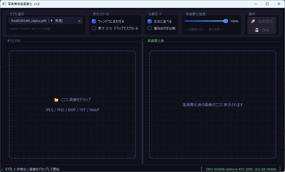This screenshot has height=172, width=285.
Task: Close the 写真等倍高画質化 window
Action: pyautogui.click(x=279, y=4)
